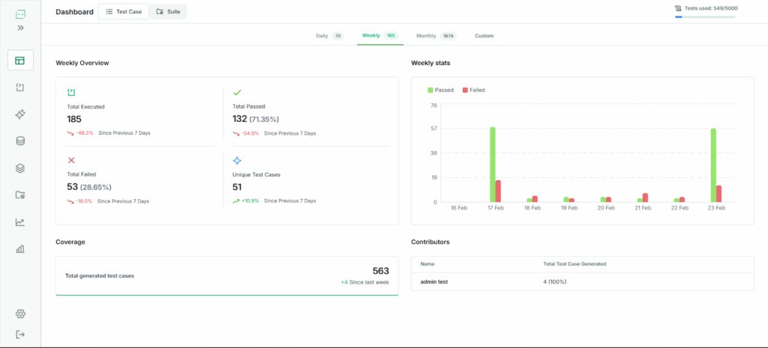Click the Name column header
Screen dimensions: 768x348
tap(427, 264)
